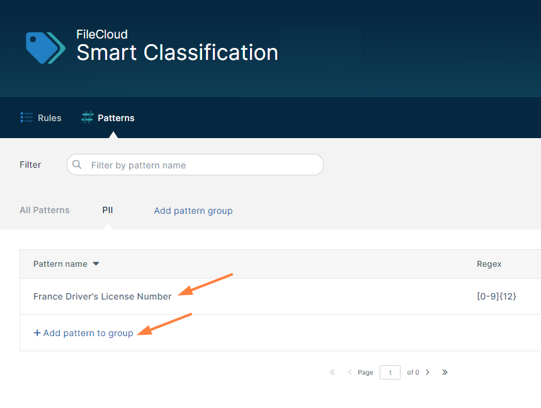Click the Rules list icon
This screenshot has height=408, width=541.
click(26, 117)
